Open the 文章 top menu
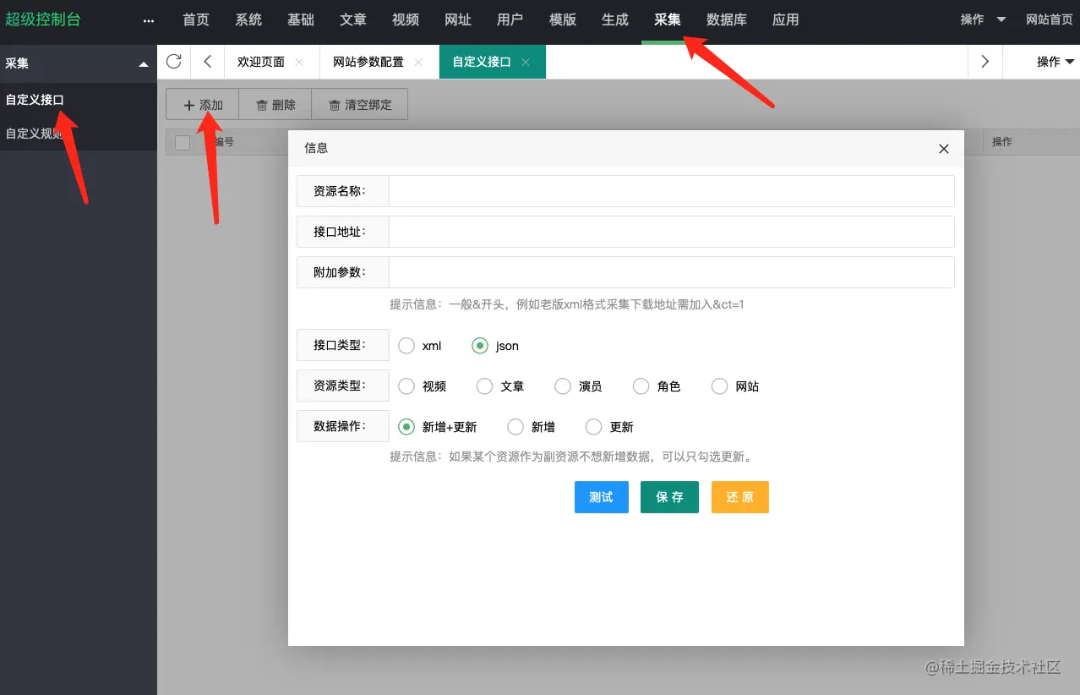The width and height of the screenshot is (1080, 695). (353, 19)
